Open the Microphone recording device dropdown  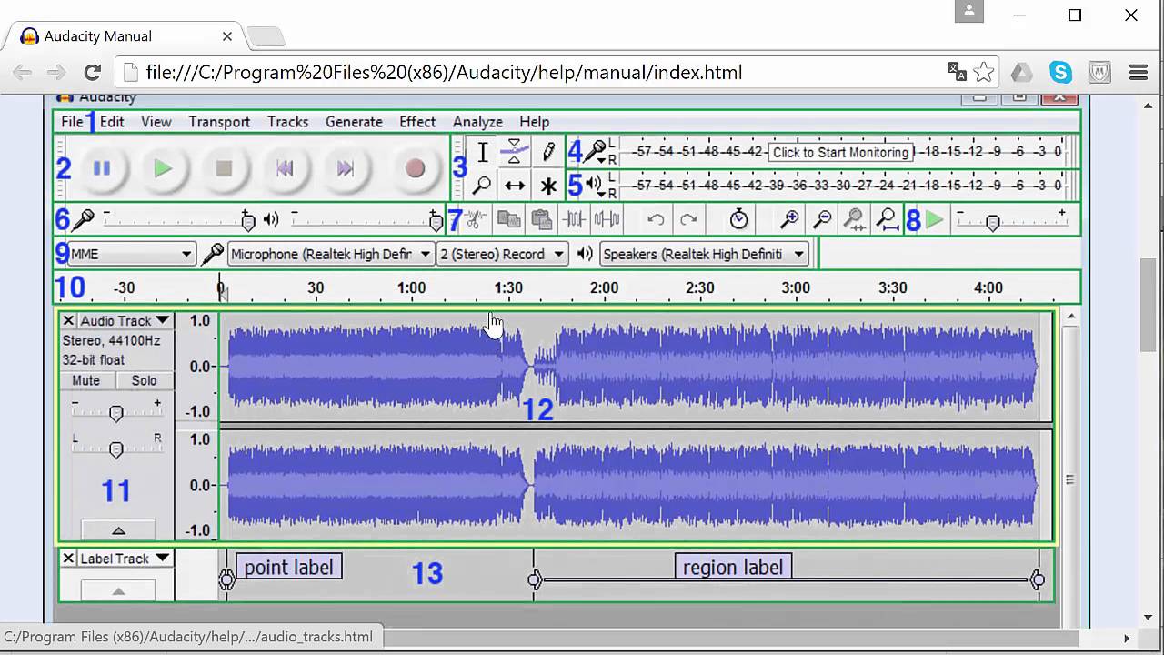point(330,254)
